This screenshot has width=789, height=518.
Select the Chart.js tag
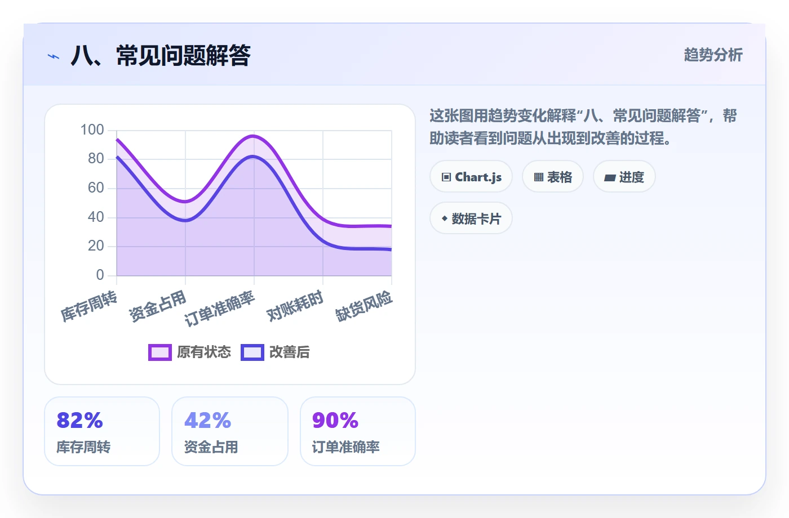click(471, 177)
